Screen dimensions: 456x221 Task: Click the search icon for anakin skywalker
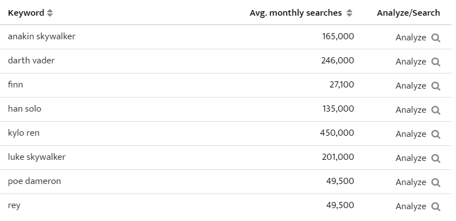(x=436, y=38)
